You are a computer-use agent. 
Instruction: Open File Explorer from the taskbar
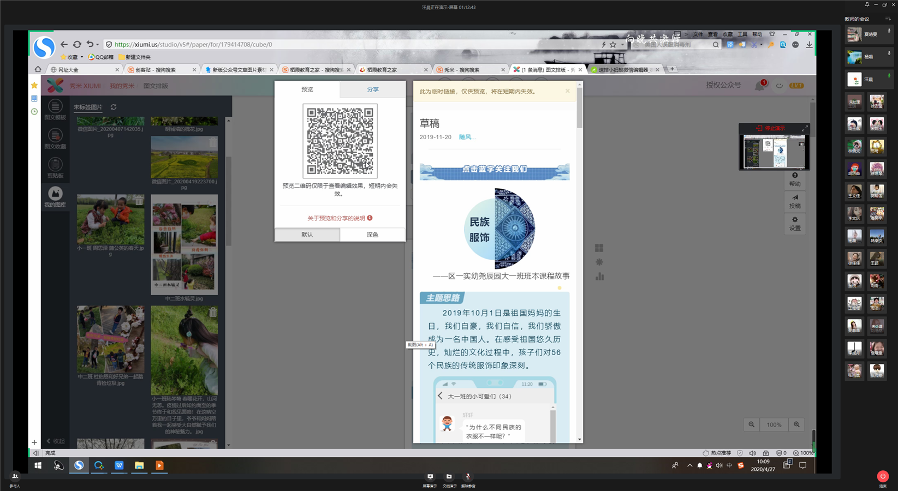139,465
